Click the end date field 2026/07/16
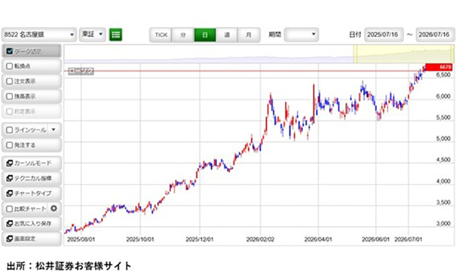Screen dimensions: 456x275 (x=435, y=35)
